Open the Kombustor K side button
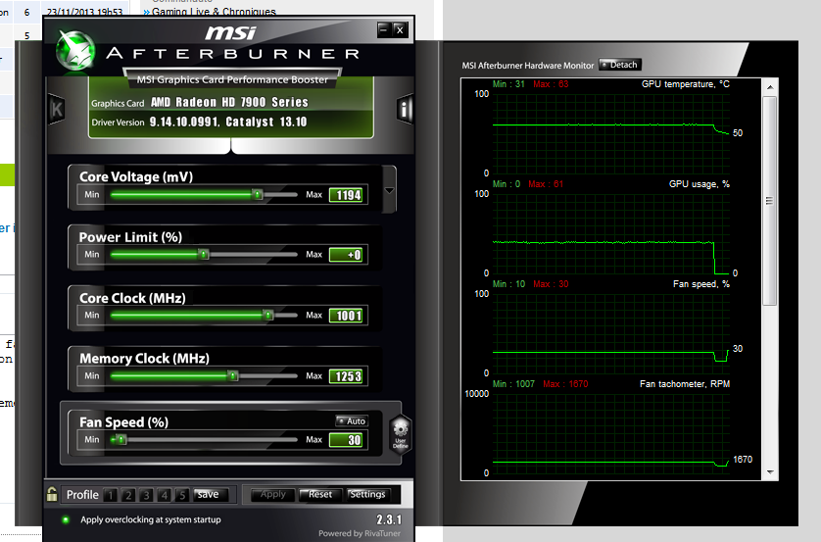Screen dimensions: 821x542 pos(57,109)
